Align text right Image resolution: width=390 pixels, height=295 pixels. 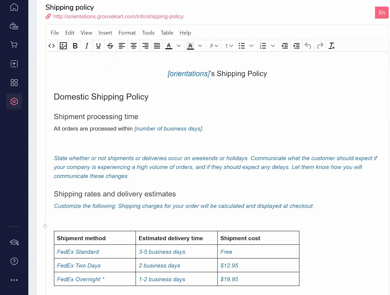point(145,46)
